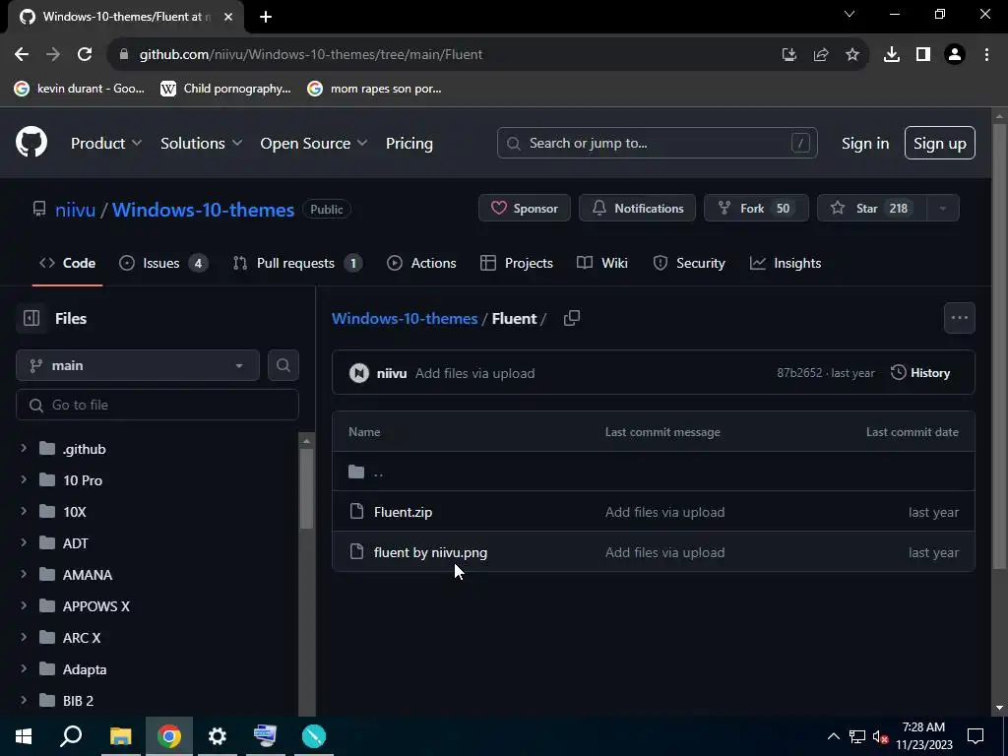
Task: Select the ARC X folder in tree
Action: pos(82,637)
